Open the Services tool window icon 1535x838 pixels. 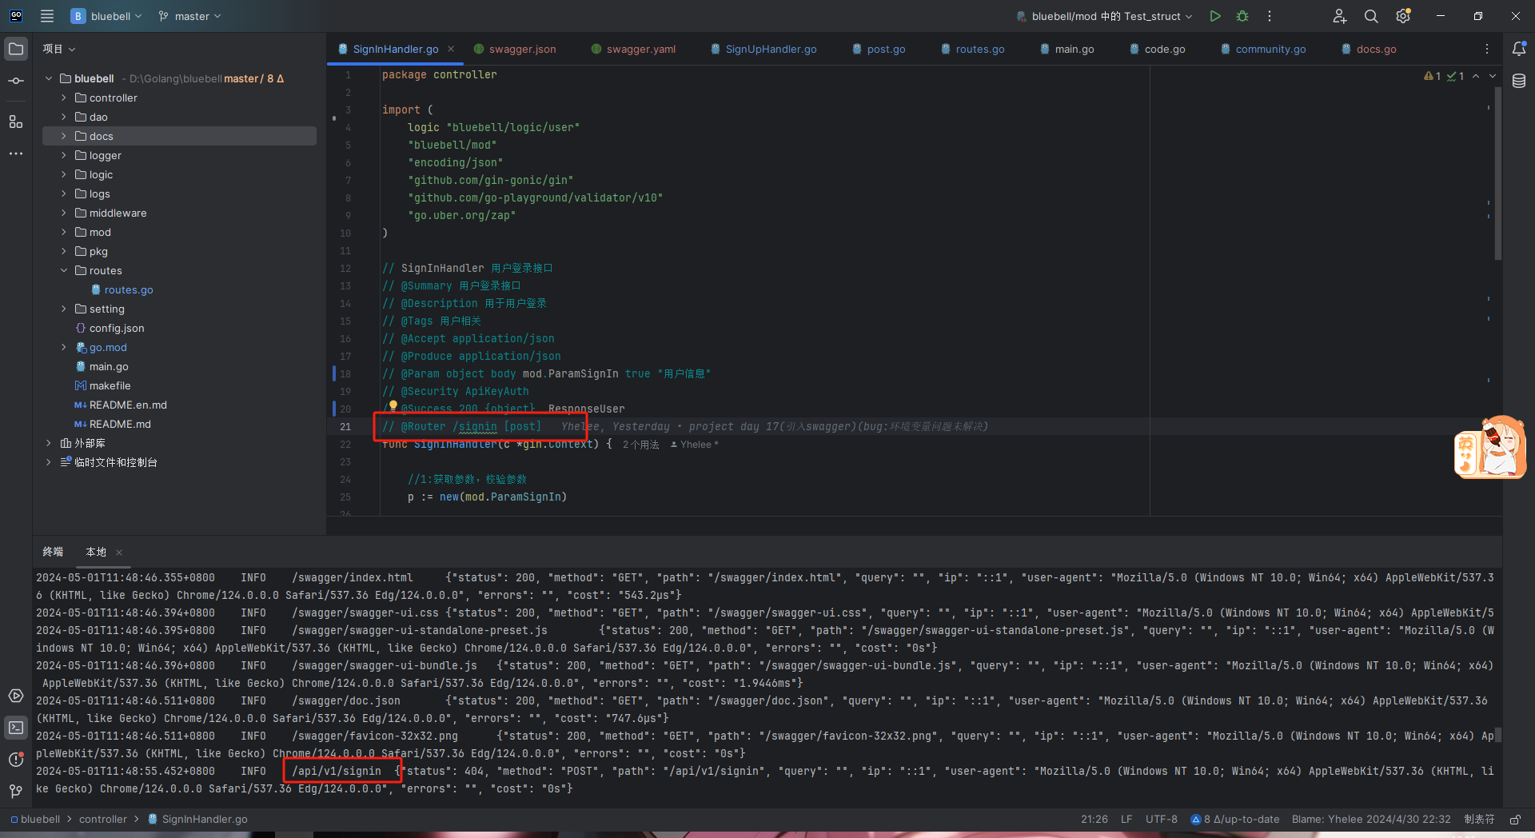point(16,696)
